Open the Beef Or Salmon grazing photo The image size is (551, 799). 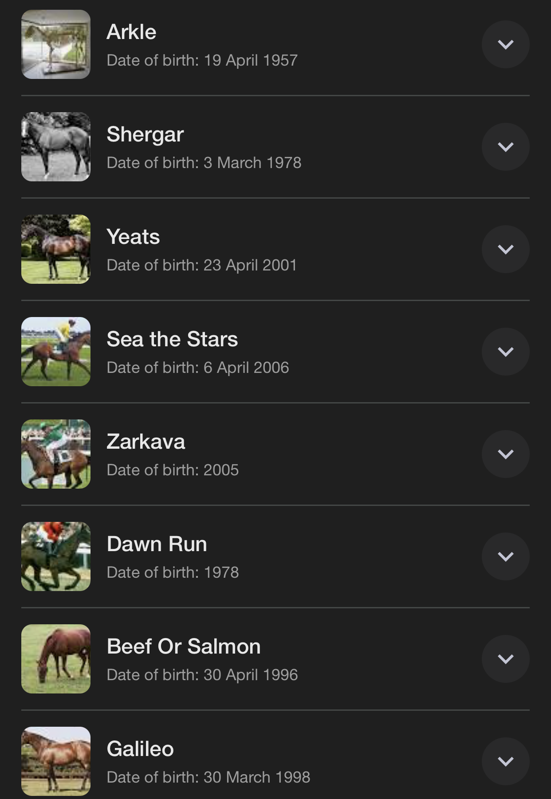56,659
